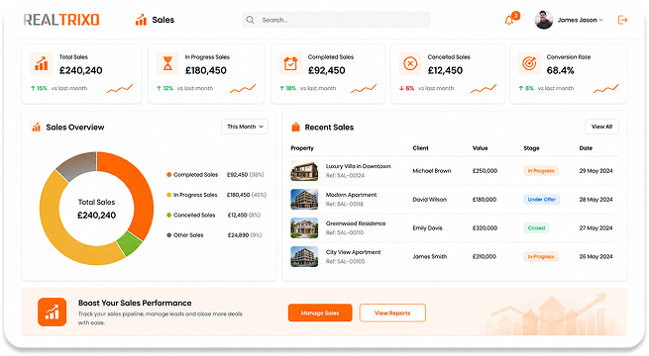Click the Sales bar chart icon in header
This screenshot has height=356, width=649.
tap(141, 20)
